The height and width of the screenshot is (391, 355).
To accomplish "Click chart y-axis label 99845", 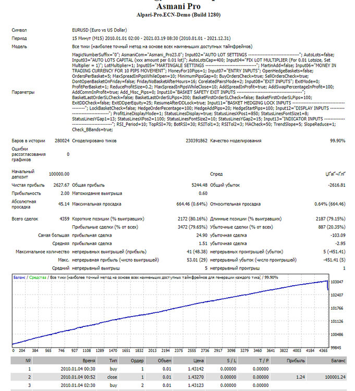I will tap(337, 348).
